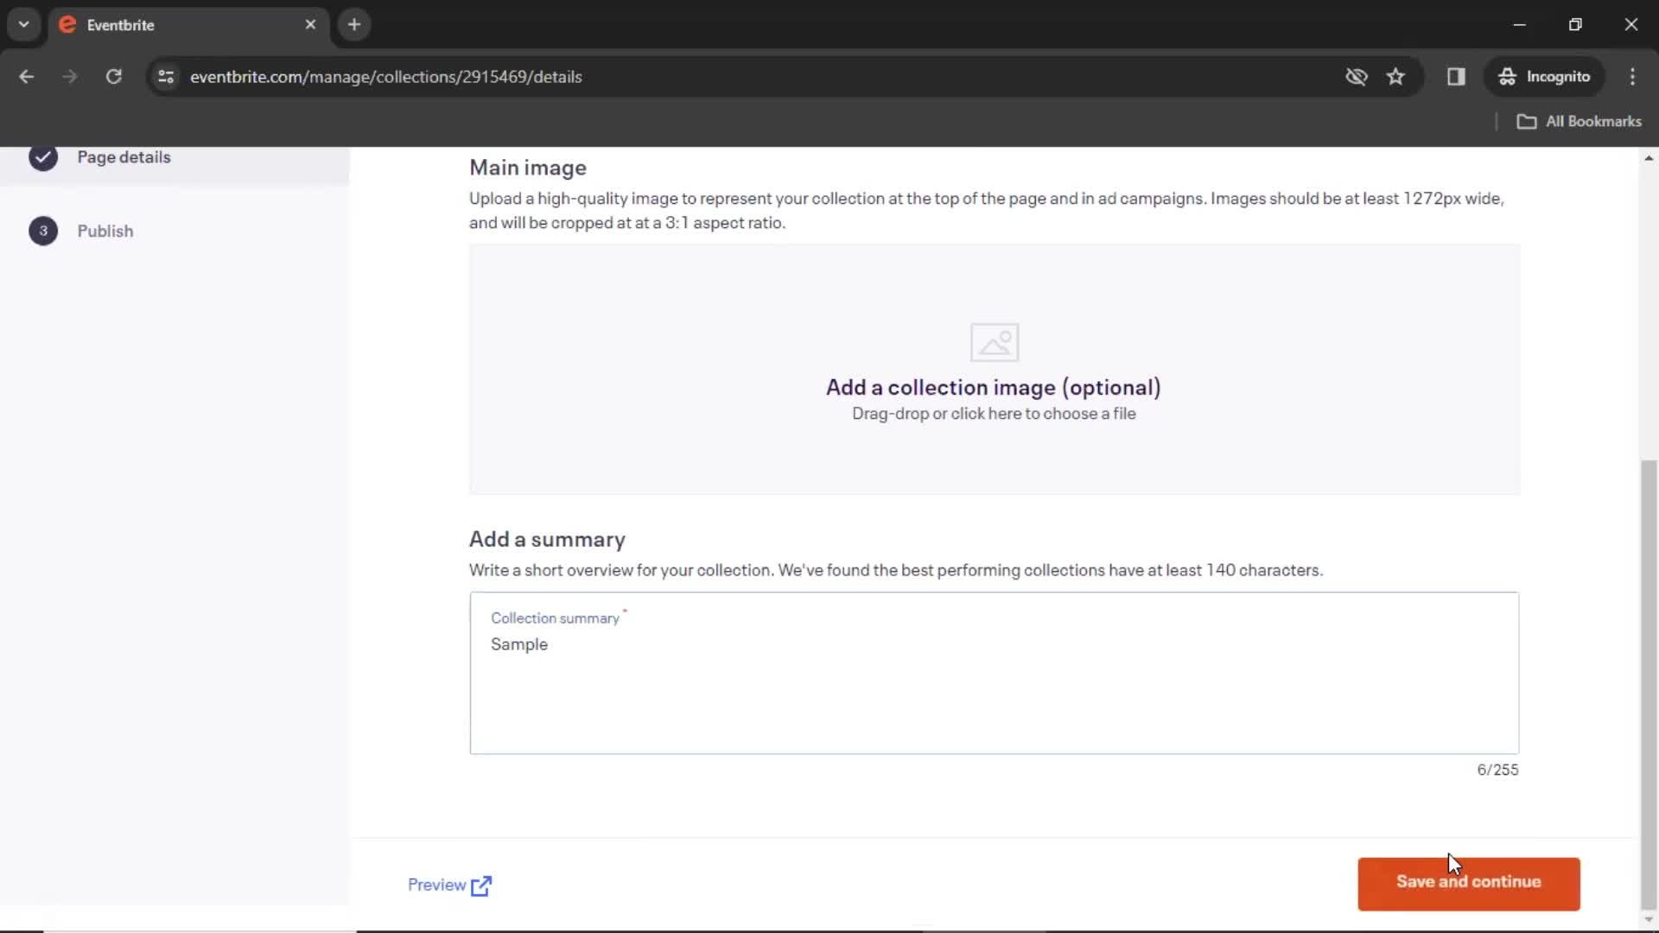Click Save and continue button
Image resolution: width=1659 pixels, height=933 pixels.
[x=1469, y=880]
